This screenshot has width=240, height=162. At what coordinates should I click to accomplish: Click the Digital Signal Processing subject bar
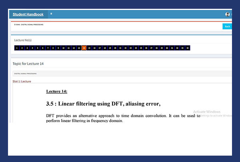click(x=120, y=74)
